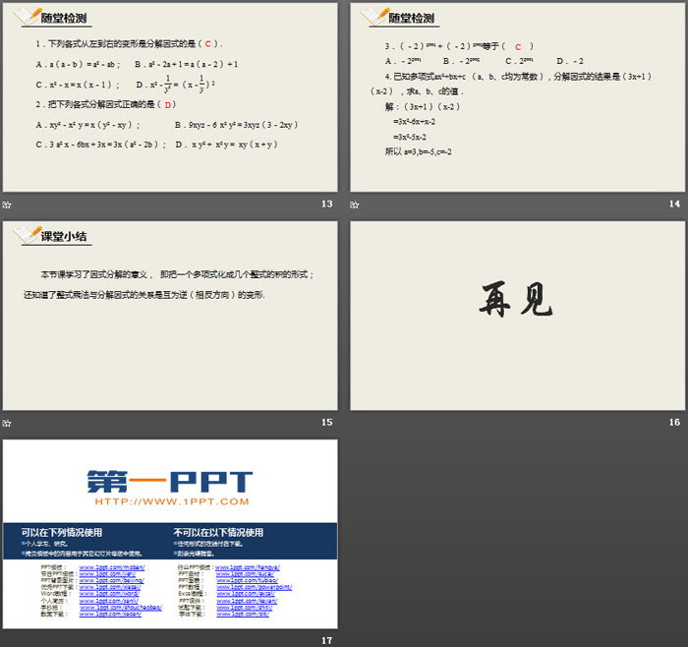Open the www.1ppt.com/moban/ link
The width and height of the screenshot is (688, 647).
[x=112, y=568]
